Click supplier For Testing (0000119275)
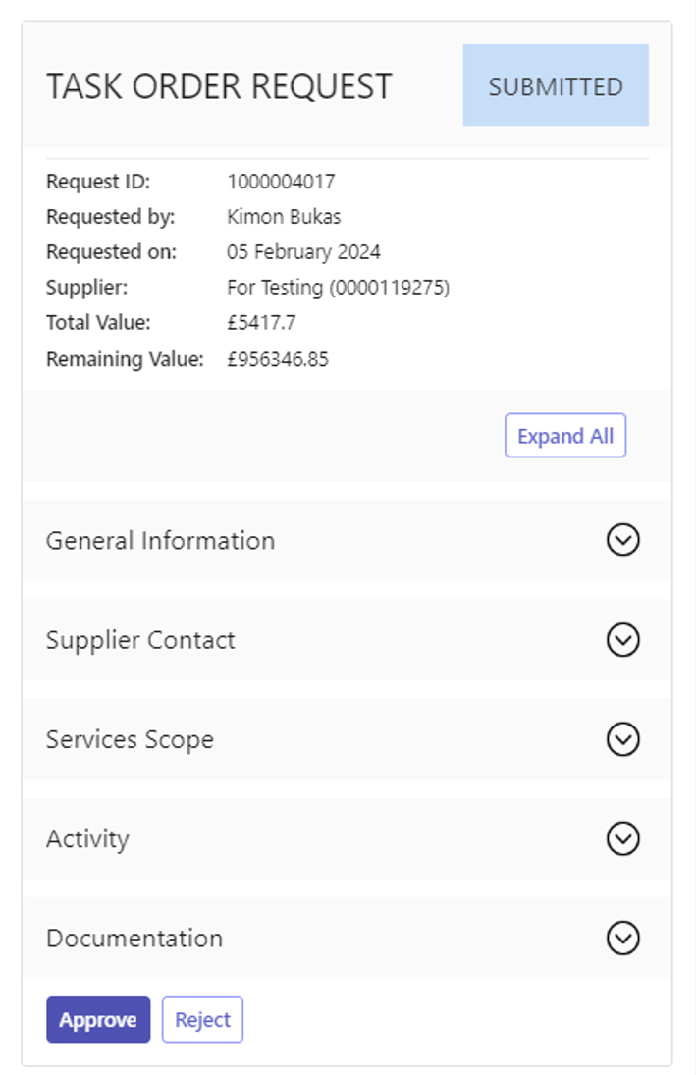The image size is (696, 1075). click(x=338, y=288)
